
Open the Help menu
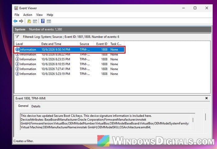click(x=50, y=15)
